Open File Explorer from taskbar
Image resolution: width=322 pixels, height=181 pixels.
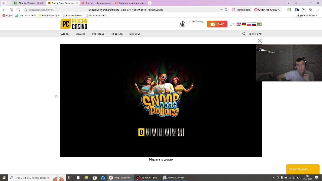pos(86,178)
